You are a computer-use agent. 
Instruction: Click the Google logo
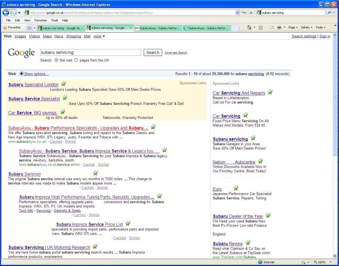coord(21,53)
